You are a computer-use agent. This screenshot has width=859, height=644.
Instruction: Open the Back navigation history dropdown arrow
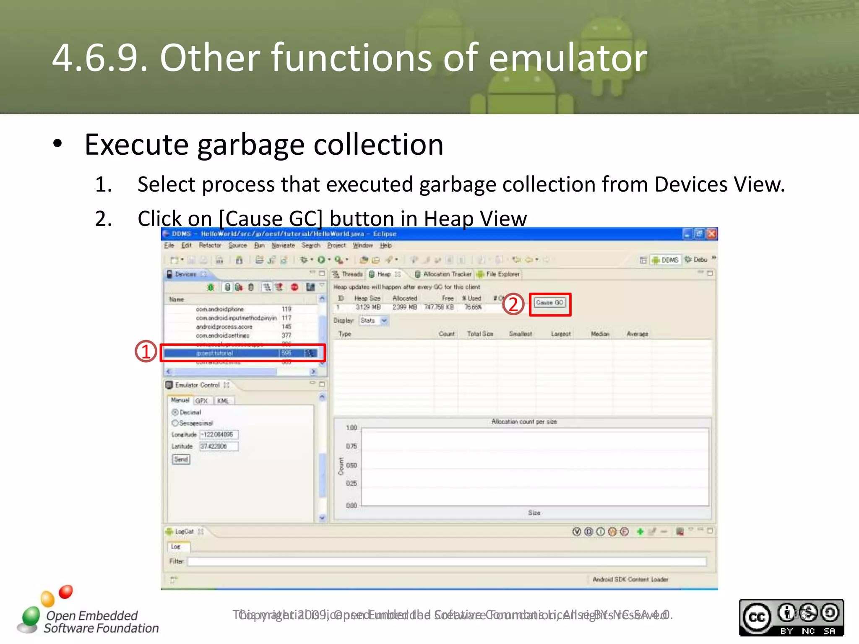click(536, 260)
